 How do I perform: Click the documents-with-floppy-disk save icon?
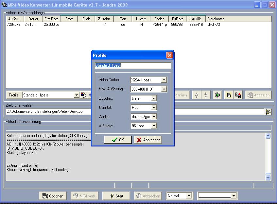238,95
